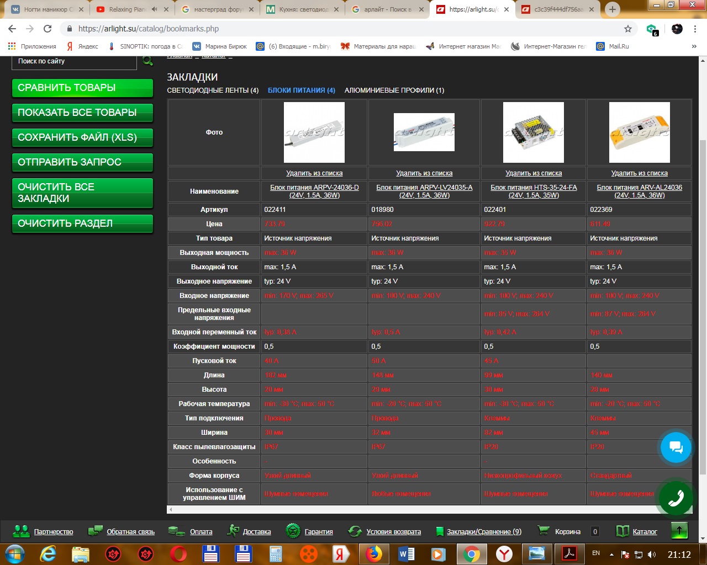
Task: Click the green phone callback button
Action: [x=676, y=498]
